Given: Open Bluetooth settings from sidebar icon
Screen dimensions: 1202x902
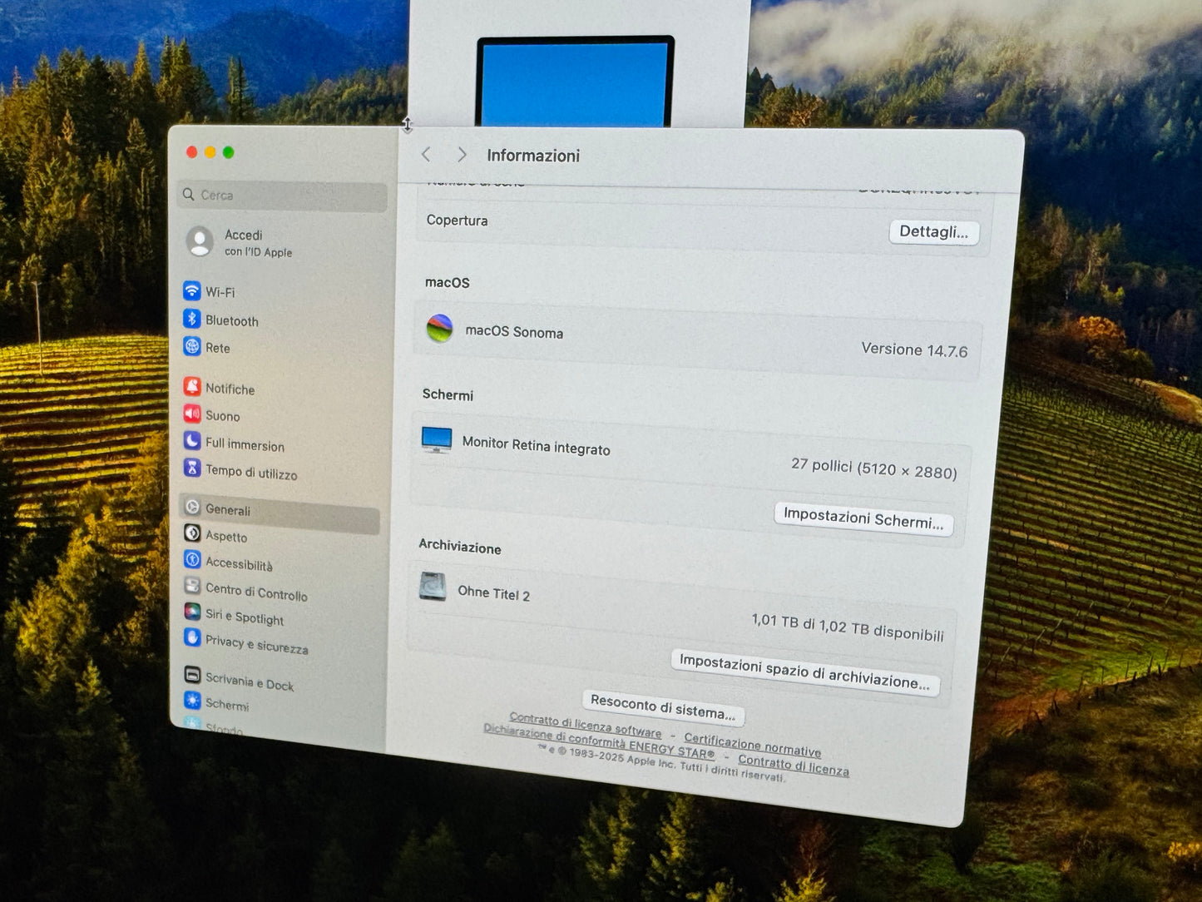Looking at the screenshot, I should tap(192, 319).
